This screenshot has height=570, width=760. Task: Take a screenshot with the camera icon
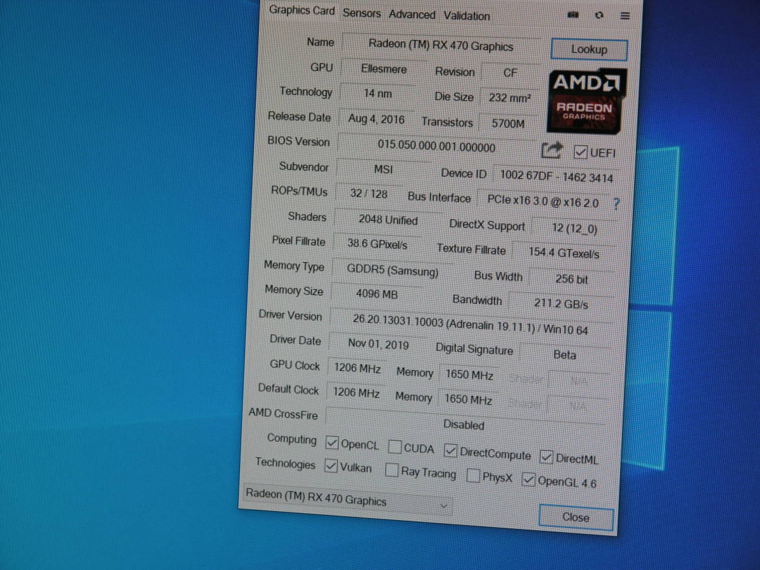pos(573,15)
